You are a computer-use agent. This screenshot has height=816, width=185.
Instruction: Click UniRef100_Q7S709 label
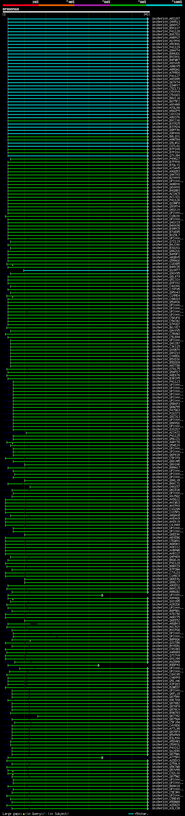click(166, 655)
